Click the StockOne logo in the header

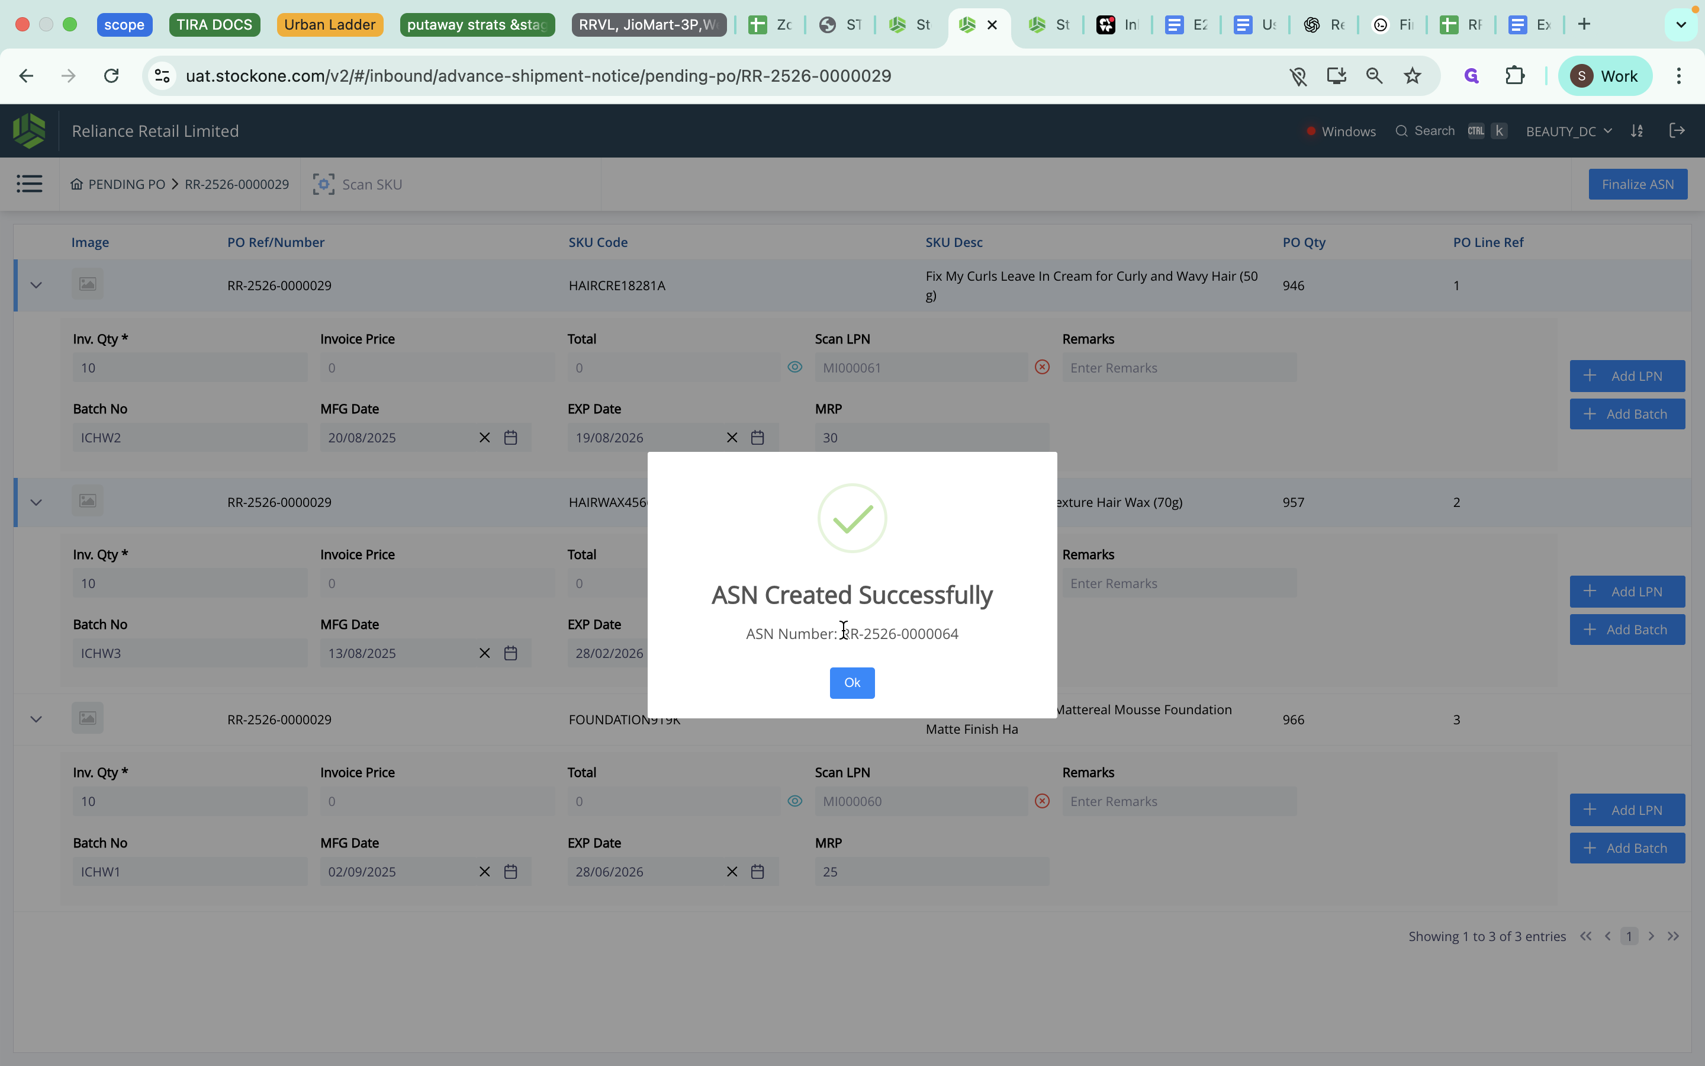pos(28,130)
